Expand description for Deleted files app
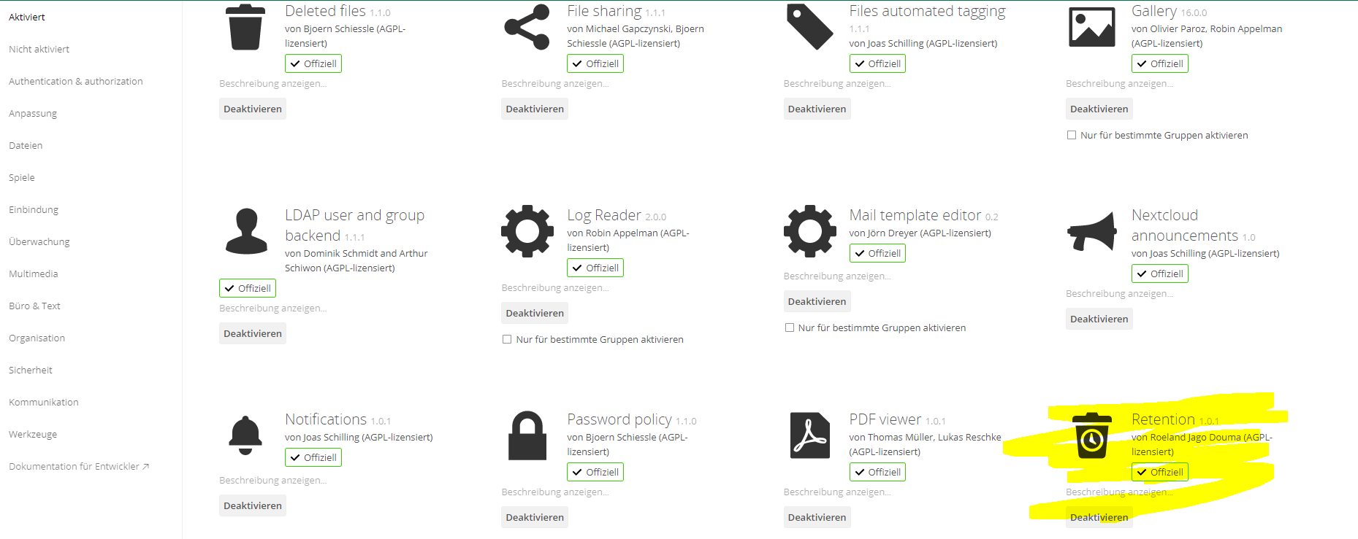This screenshot has height=539, width=1358. pyautogui.click(x=272, y=84)
